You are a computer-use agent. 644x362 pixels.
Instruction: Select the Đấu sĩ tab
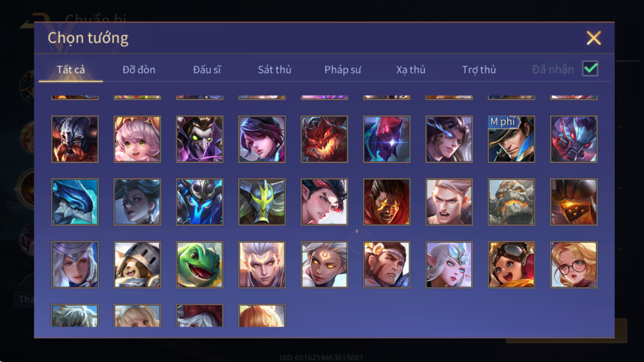(207, 70)
